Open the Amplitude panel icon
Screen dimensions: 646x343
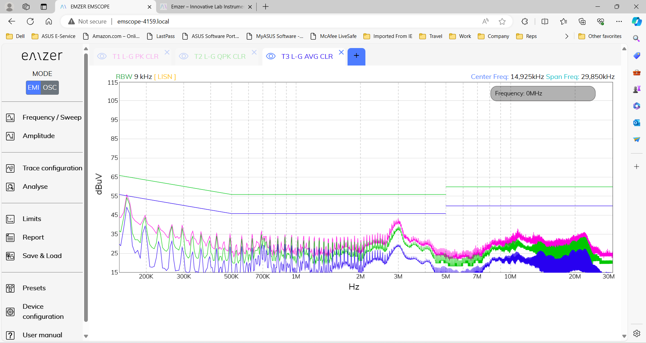point(10,136)
